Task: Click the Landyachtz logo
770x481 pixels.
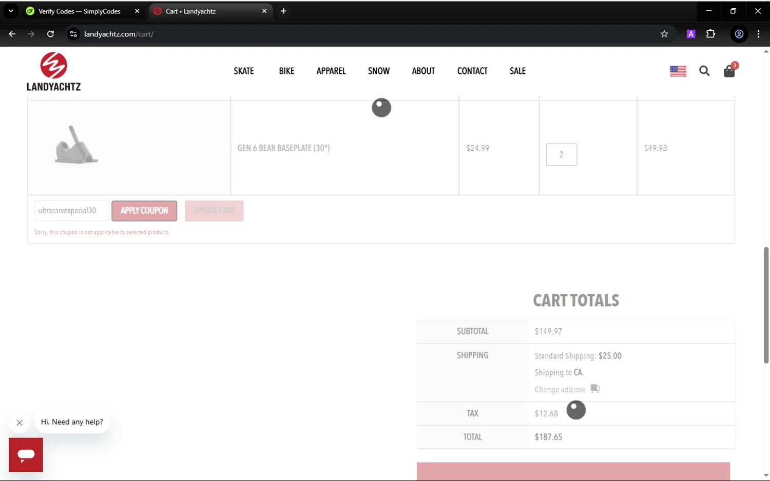Action: pyautogui.click(x=53, y=72)
